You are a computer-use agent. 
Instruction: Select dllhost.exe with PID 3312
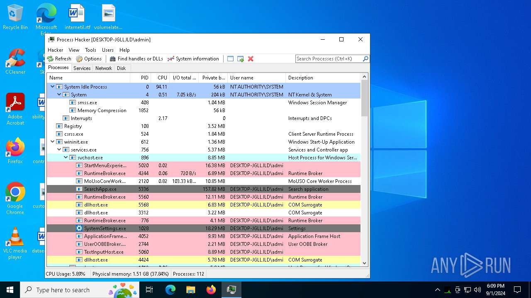[x=203, y=213]
